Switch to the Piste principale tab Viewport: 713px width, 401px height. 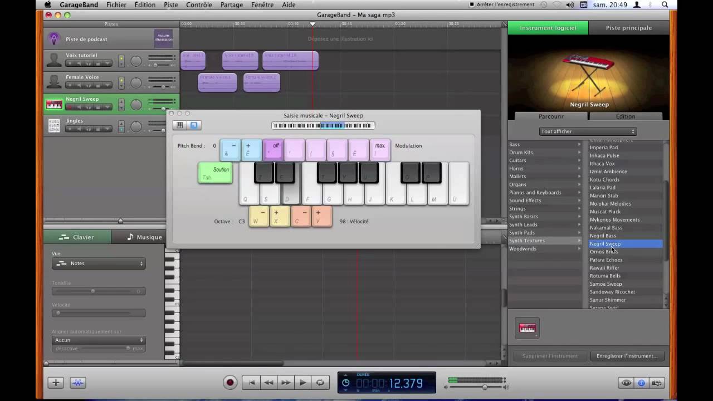click(629, 28)
